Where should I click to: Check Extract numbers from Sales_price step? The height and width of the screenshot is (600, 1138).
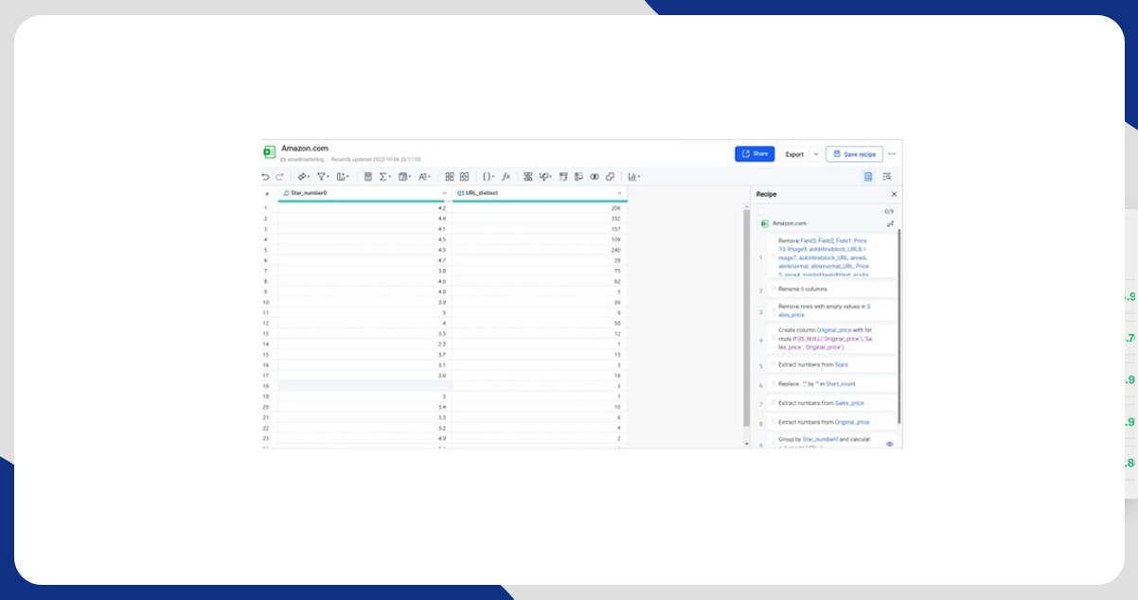773,402
